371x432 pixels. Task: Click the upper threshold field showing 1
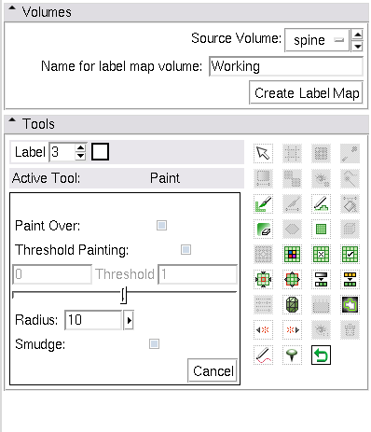click(x=198, y=274)
